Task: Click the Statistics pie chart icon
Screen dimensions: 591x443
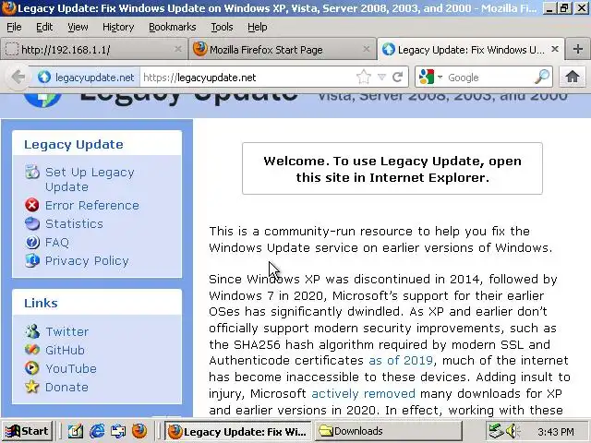Action: (32, 223)
